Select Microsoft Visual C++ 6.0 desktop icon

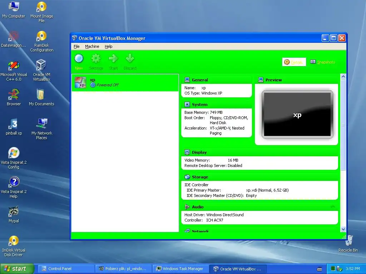point(14,71)
